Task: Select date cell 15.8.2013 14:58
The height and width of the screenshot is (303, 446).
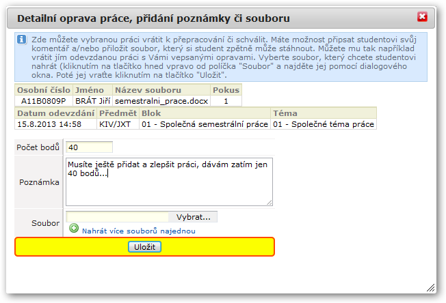Action: [x=55, y=124]
